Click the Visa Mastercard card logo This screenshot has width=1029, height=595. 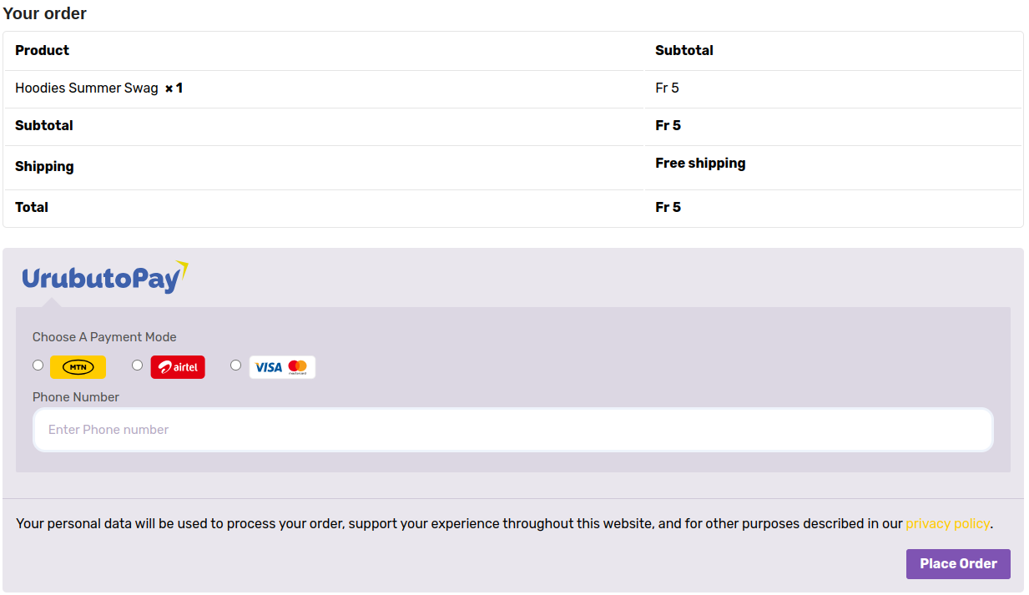pyautogui.click(x=282, y=367)
